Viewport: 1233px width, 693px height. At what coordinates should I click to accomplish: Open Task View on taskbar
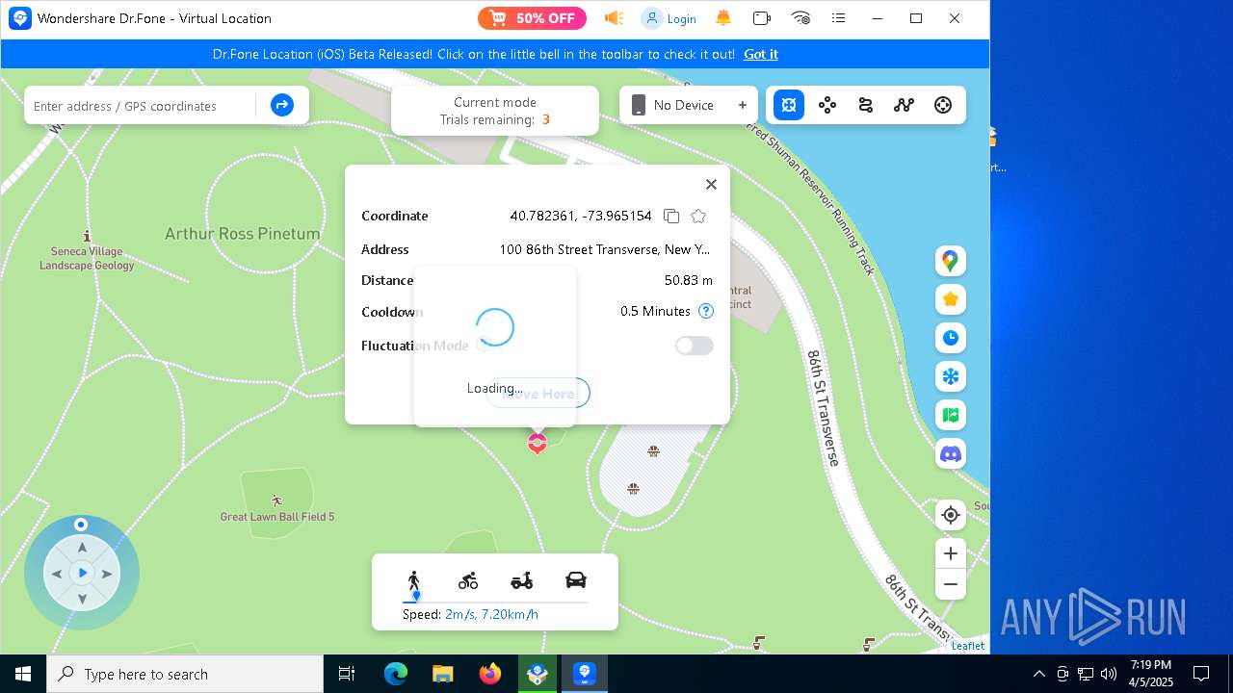(x=347, y=674)
